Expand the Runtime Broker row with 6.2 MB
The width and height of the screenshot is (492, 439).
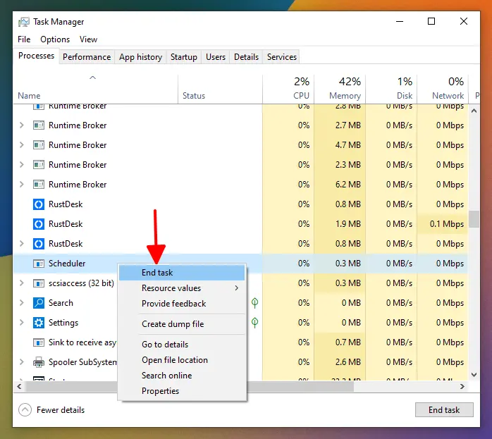pos(21,185)
